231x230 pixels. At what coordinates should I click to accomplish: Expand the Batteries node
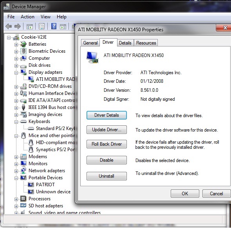[16, 45]
